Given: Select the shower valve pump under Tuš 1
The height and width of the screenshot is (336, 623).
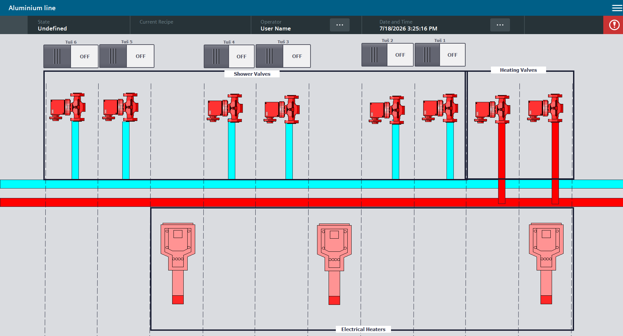Looking at the screenshot, I should [440, 108].
